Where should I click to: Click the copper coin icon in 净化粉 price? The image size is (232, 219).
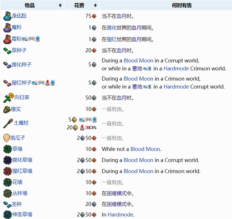[94, 16]
